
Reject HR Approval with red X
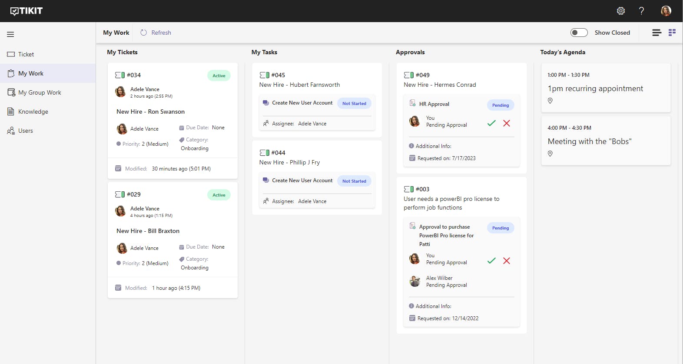[x=507, y=123]
